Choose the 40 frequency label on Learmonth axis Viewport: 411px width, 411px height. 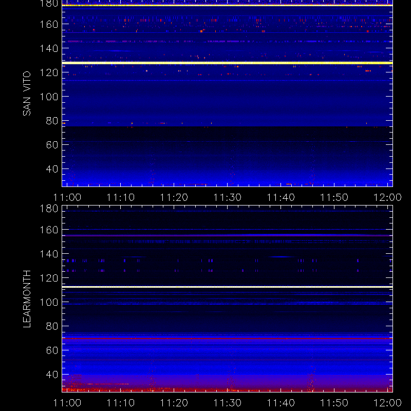(x=52, y=375)
